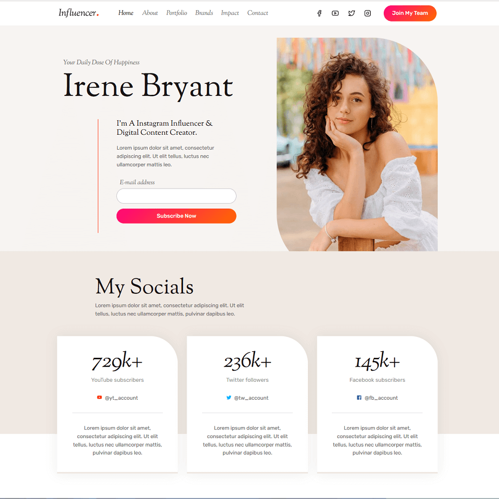Focus the E-mail address input field

176,196
